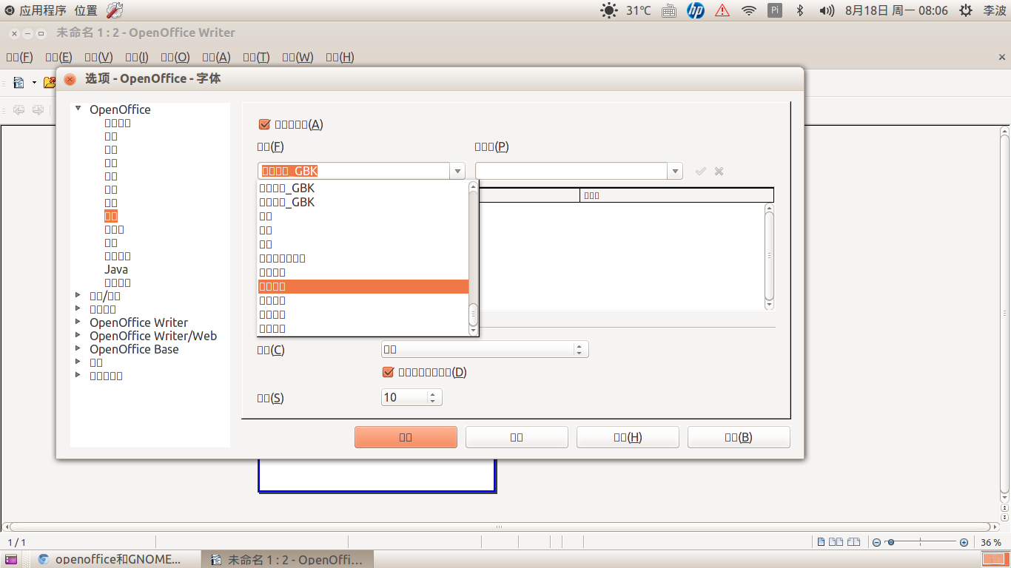Viewport: 1011px width, 568px height.
Task: Click the font dropdown list's scrollbar thumb
Action: pyautogui.click(x=474, y=315)
